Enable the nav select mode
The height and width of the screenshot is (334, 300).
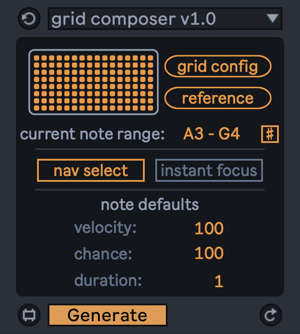click(x=91, y=170)
